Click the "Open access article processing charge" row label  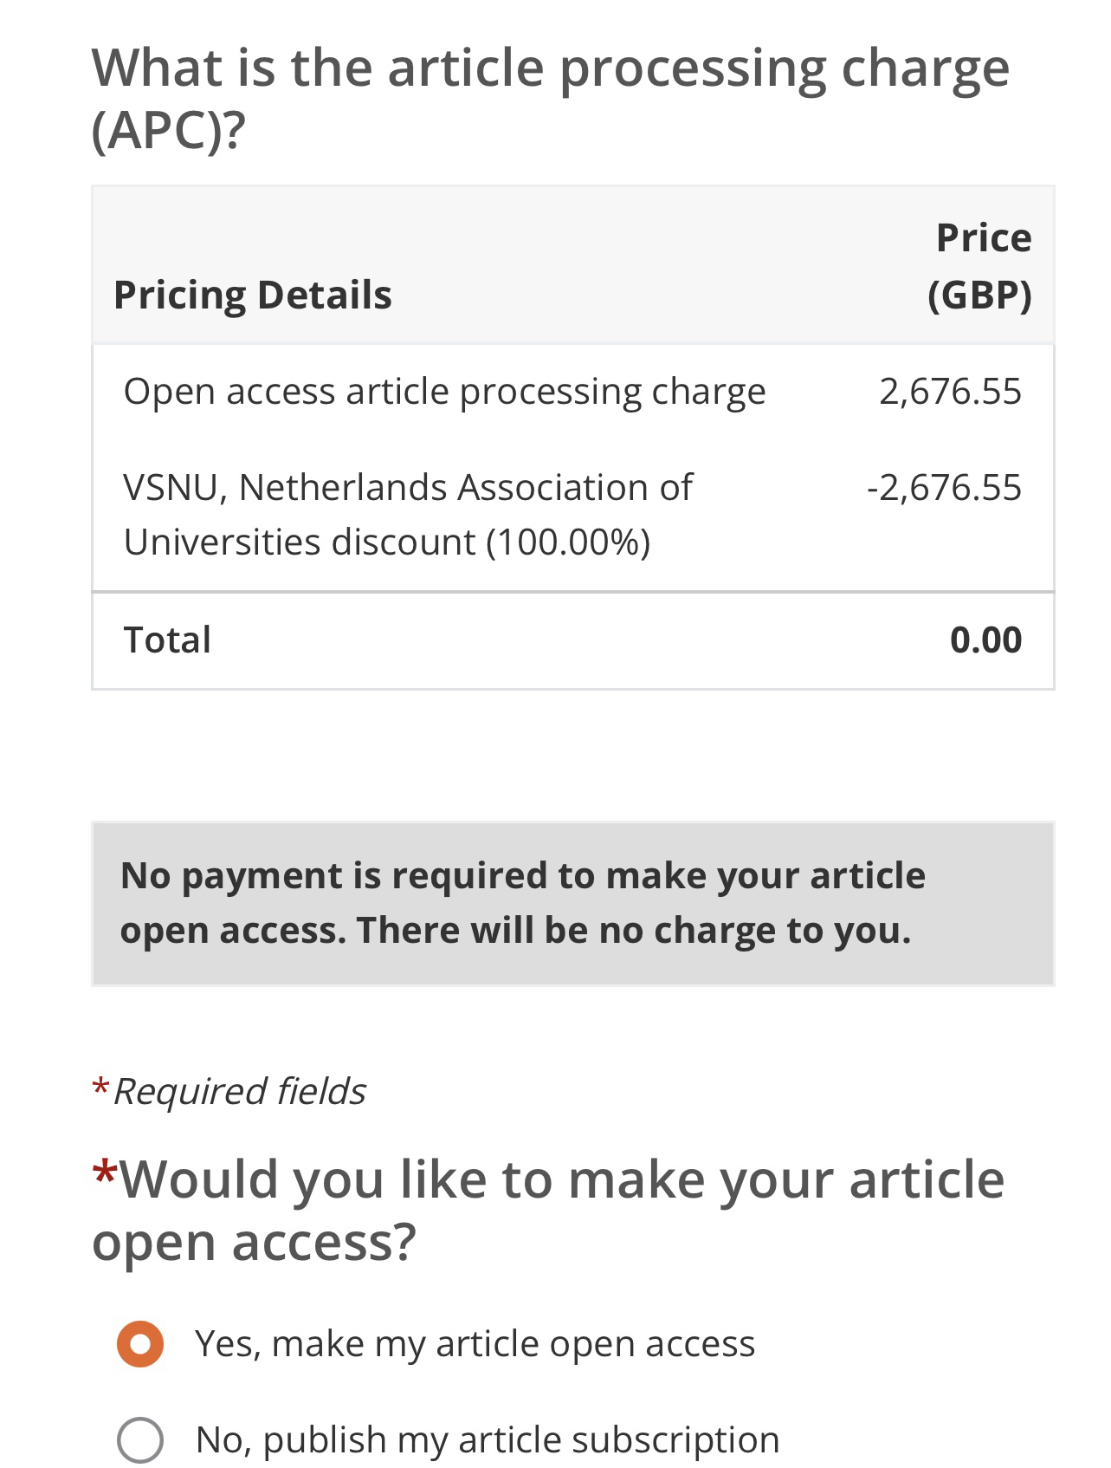pyautogui.click(x=444, y=392)
